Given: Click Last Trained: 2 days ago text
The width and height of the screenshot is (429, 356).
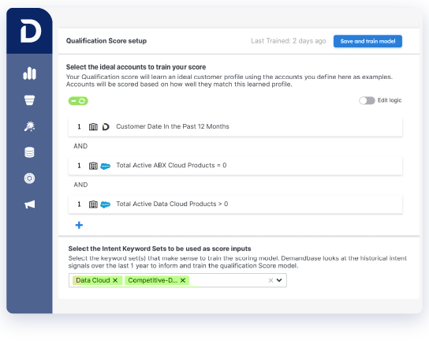Looking at the screenshot, I should click(x=289, y=41).
